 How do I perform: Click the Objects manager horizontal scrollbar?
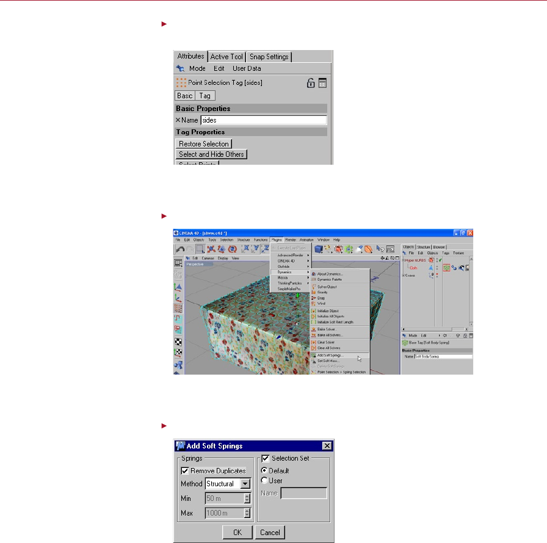(x=435, y=329)
